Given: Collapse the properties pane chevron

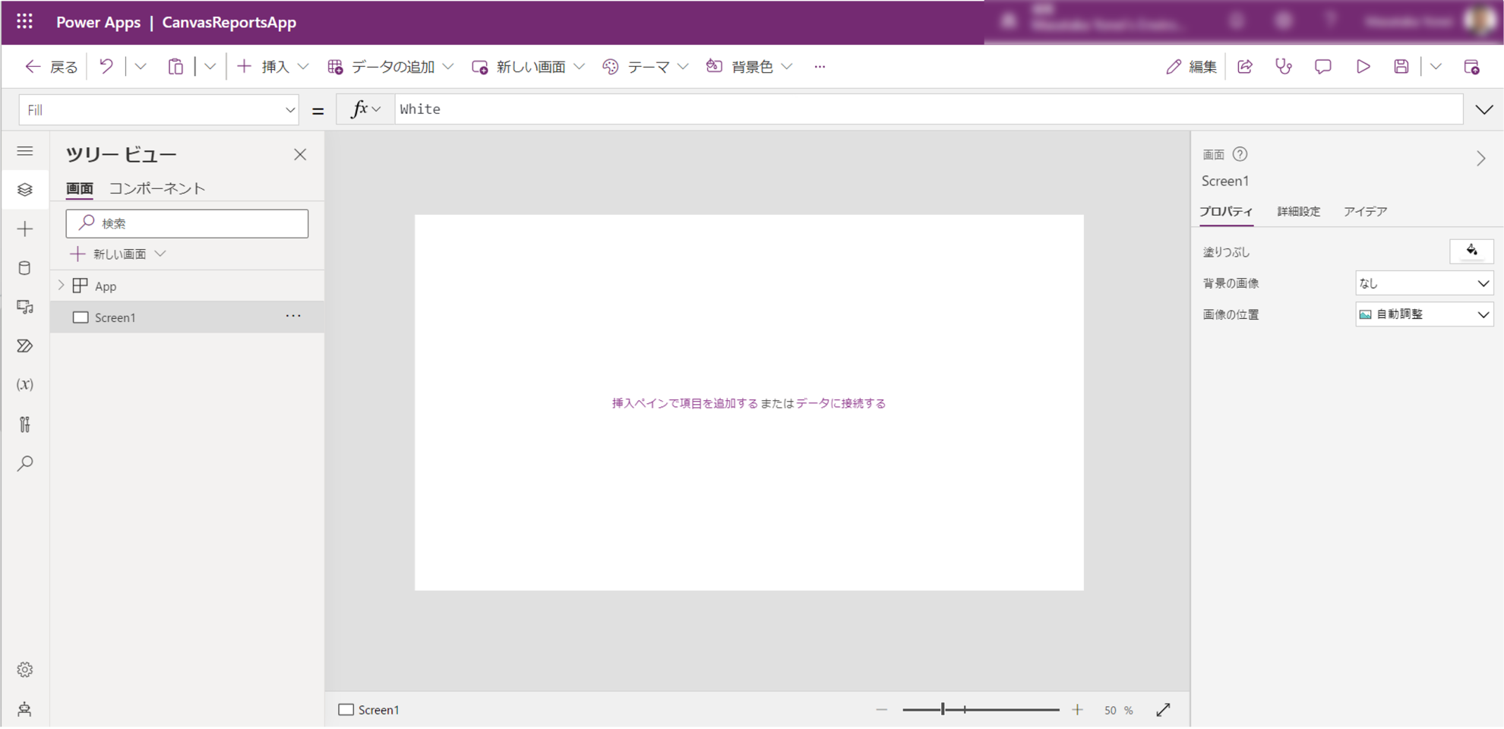Looking at the screenshot, I should [x=1481, y=158].
